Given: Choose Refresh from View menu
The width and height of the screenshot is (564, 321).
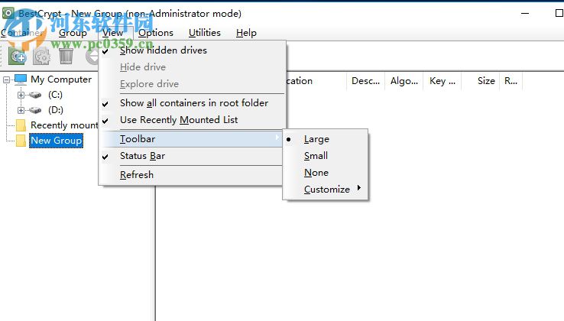Looking at the screenshot, I should click(192, 175).
